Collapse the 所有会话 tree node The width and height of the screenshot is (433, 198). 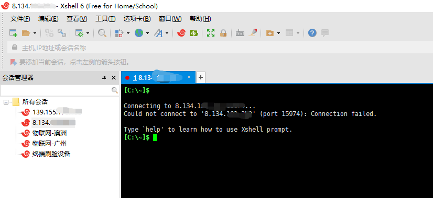coord(6,102)
